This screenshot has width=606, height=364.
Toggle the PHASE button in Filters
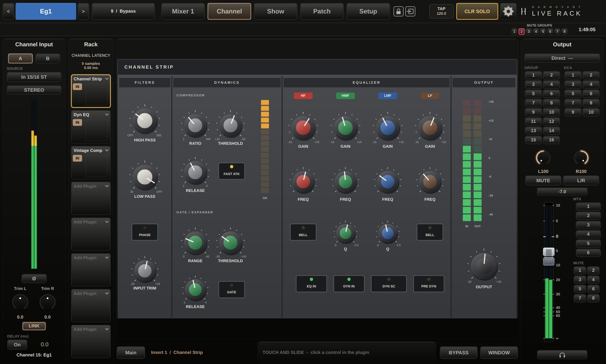pyautogui.click(x=145, y=232)
